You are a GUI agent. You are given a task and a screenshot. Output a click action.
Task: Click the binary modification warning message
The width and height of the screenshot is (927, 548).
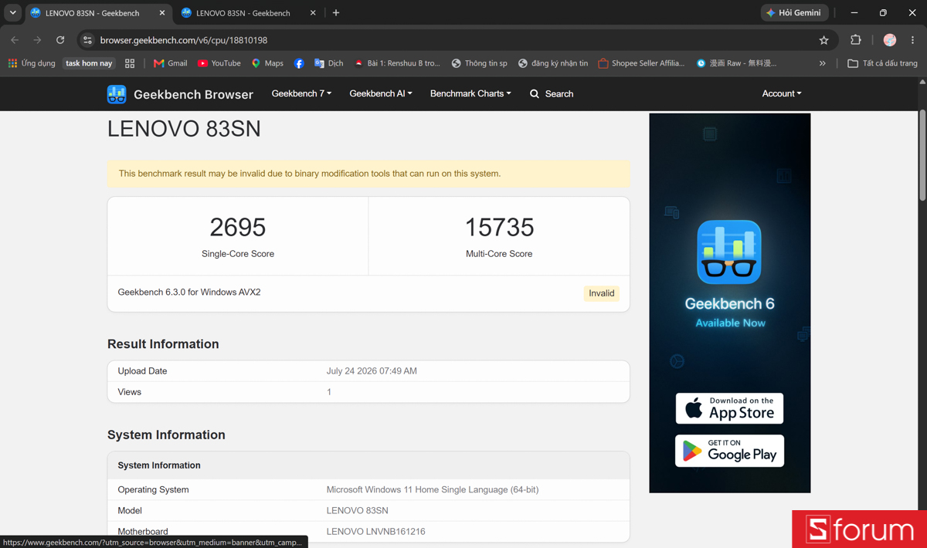pos(310,174)
